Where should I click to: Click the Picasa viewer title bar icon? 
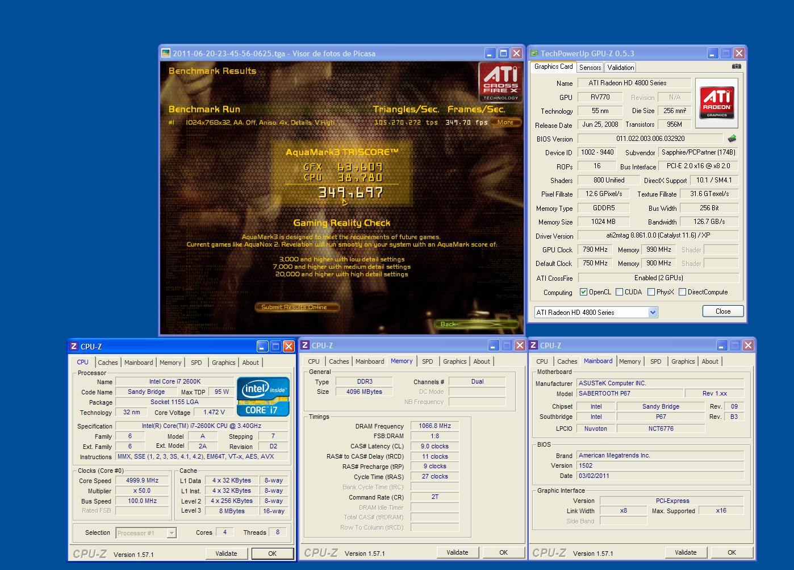[166, 53]
